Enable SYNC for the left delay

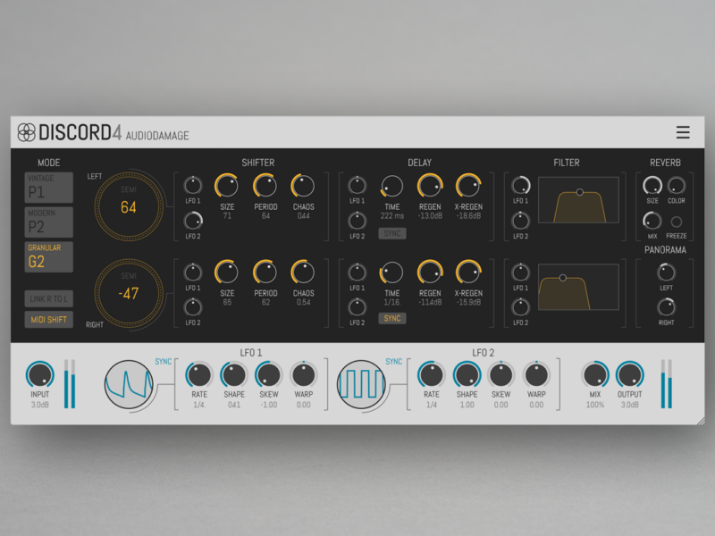tap(392, 233)
